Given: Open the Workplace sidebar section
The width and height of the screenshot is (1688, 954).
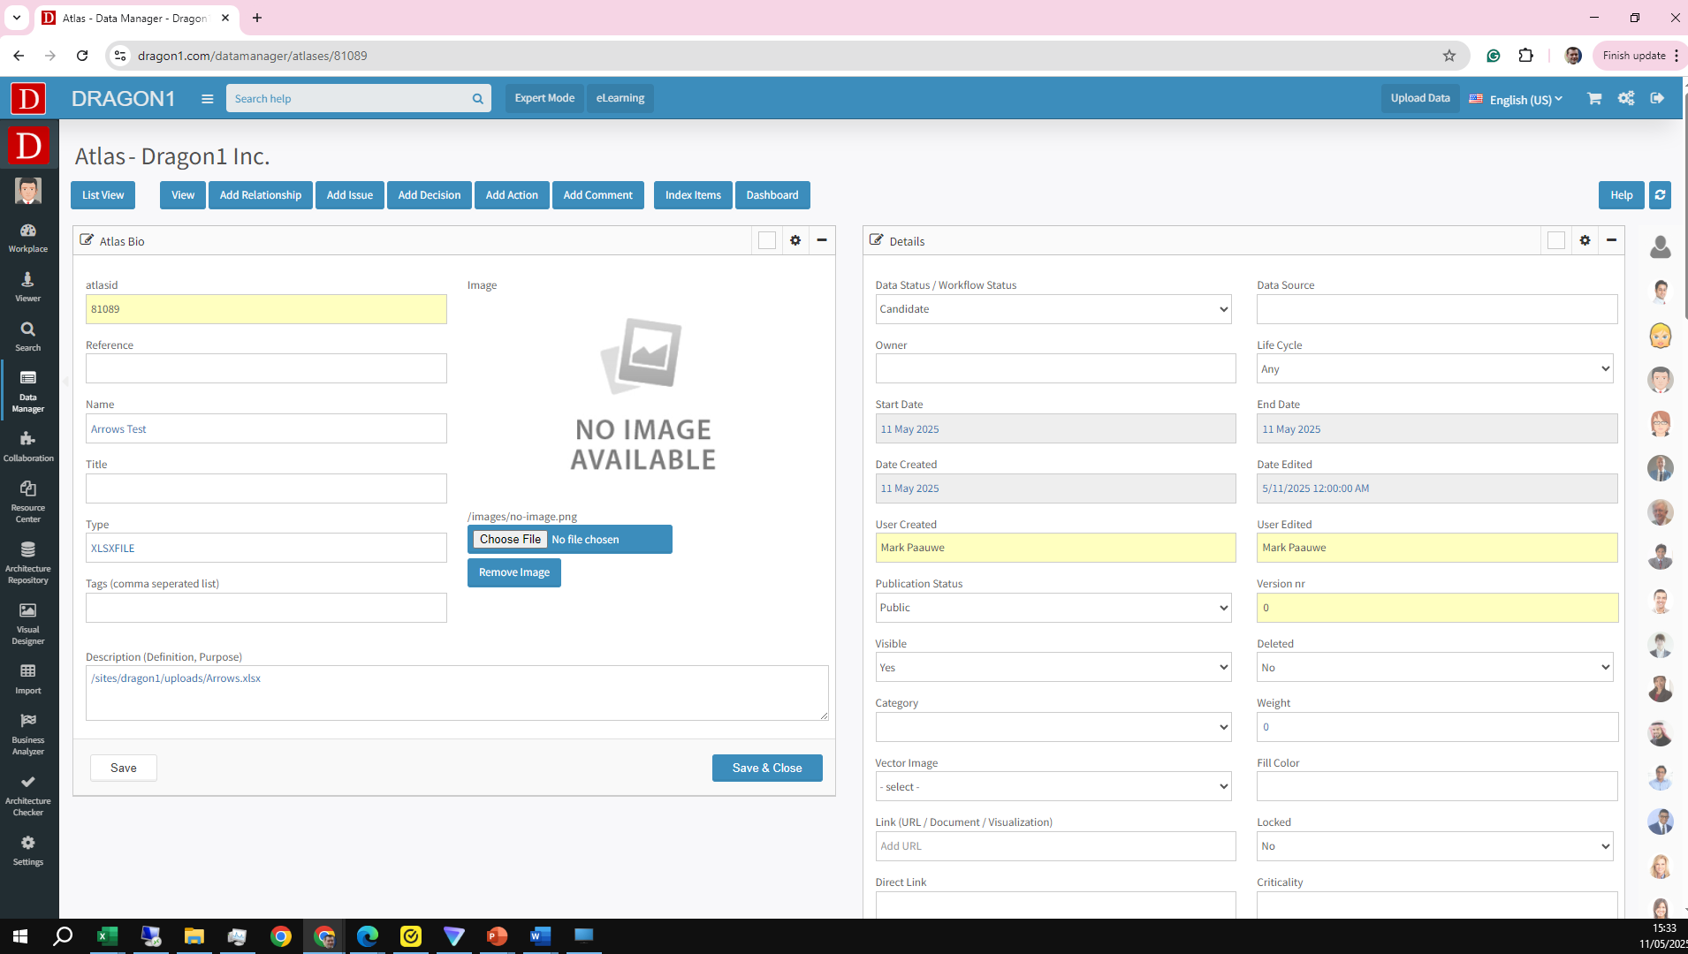Looking at the screenshot, I should click(28, 238).
